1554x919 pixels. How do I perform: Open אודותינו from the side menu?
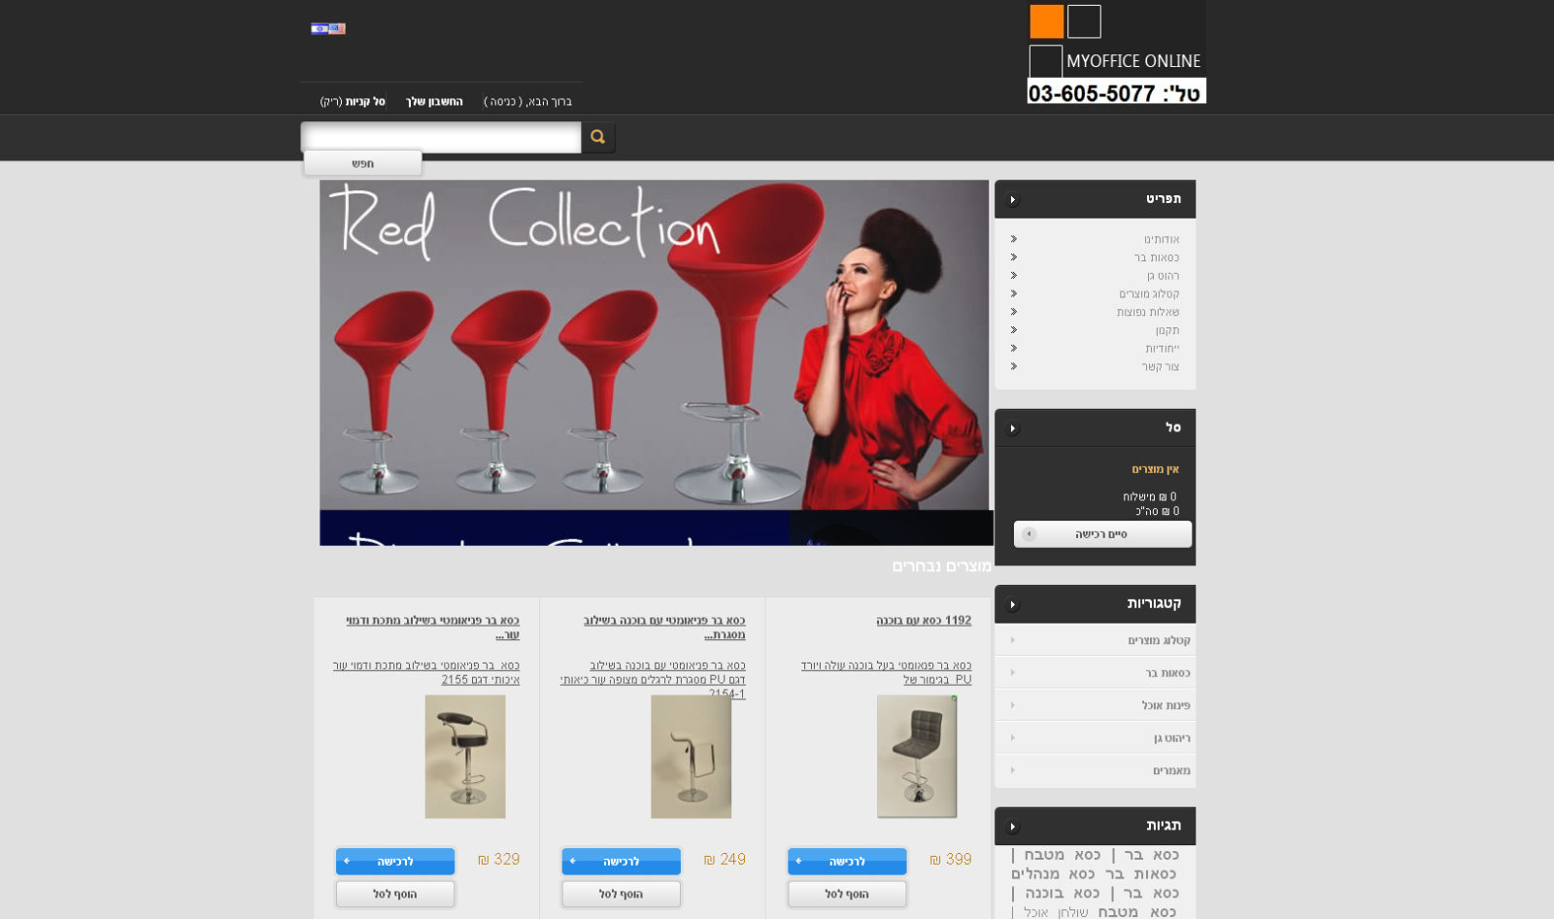tap(1161, 239)
